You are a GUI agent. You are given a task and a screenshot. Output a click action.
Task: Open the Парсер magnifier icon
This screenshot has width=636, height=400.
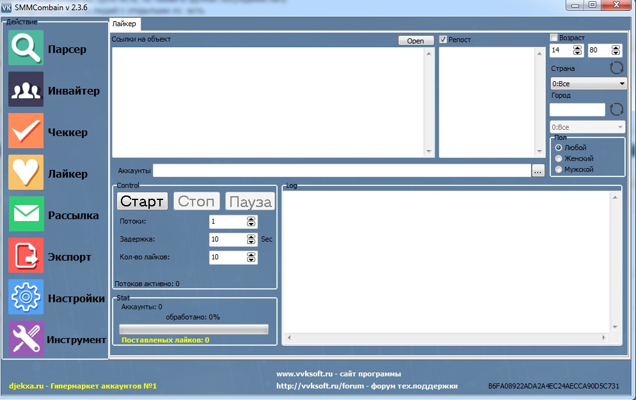coord(26,48)
